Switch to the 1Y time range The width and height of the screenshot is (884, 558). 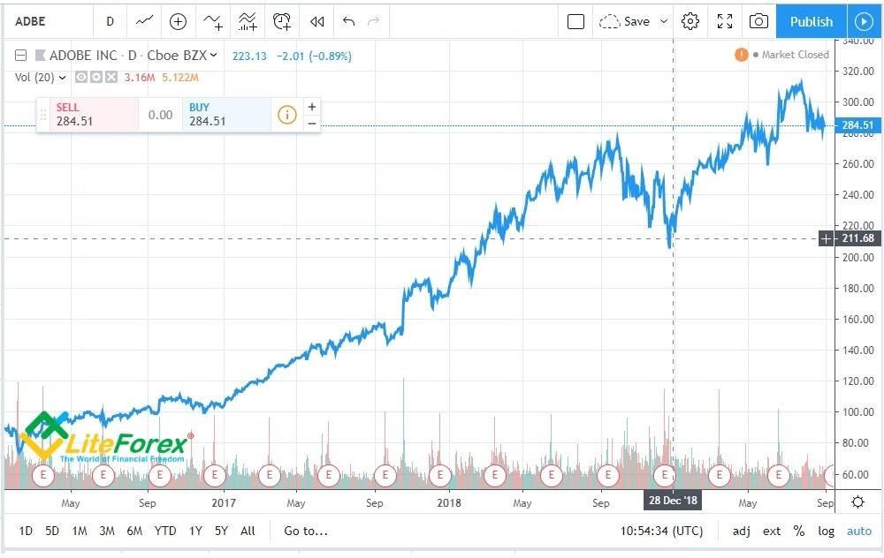(x=194, y=531)
